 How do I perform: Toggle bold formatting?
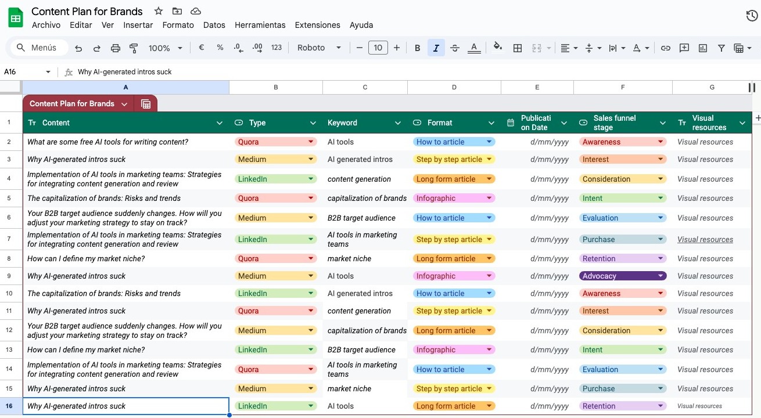(x=417, y=48)
